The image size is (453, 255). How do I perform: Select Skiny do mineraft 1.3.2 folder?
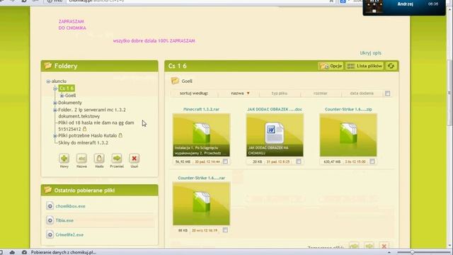84,142
